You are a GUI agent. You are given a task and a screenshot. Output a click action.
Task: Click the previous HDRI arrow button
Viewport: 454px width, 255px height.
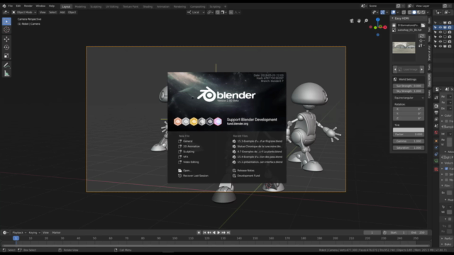395,69
